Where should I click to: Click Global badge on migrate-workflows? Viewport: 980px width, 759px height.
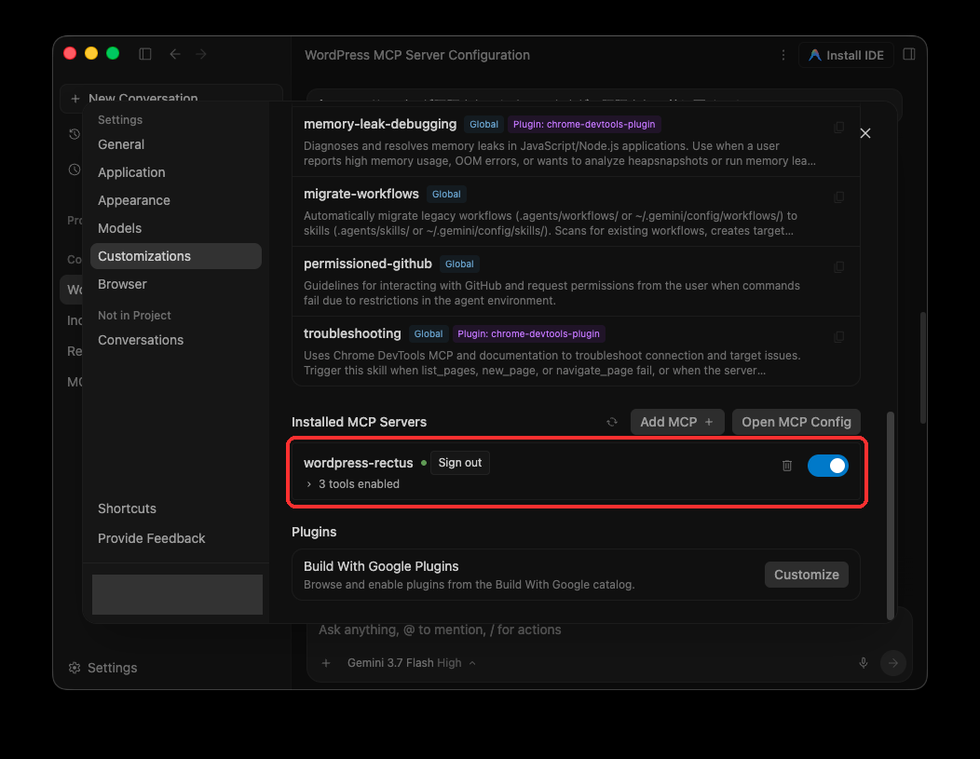[446, 195]
